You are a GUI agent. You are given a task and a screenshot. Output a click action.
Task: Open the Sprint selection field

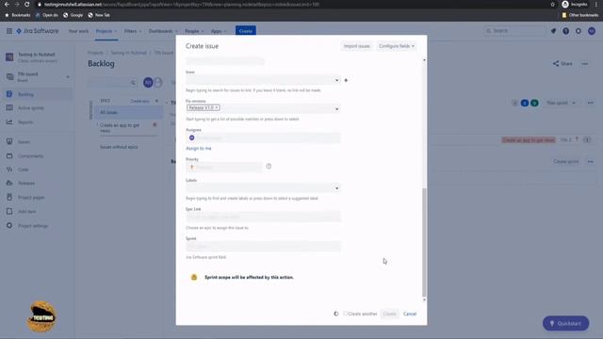click(264, 246)
